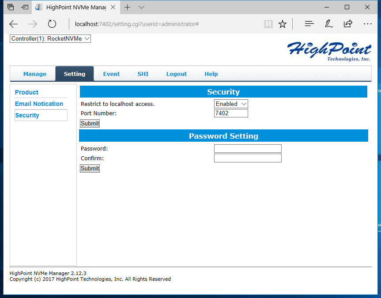
Task: Close the browser window
Action: [x=367, y=8]
